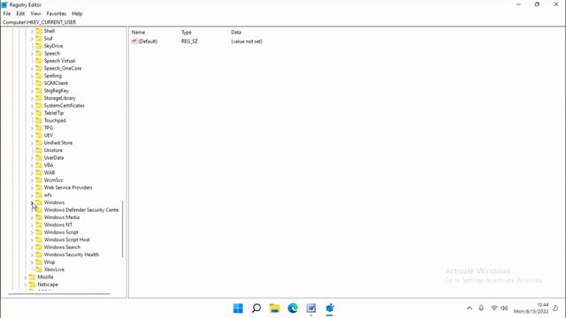
Task: Expand the Windows Search key arrow
Action: click(x=32, y=247)
